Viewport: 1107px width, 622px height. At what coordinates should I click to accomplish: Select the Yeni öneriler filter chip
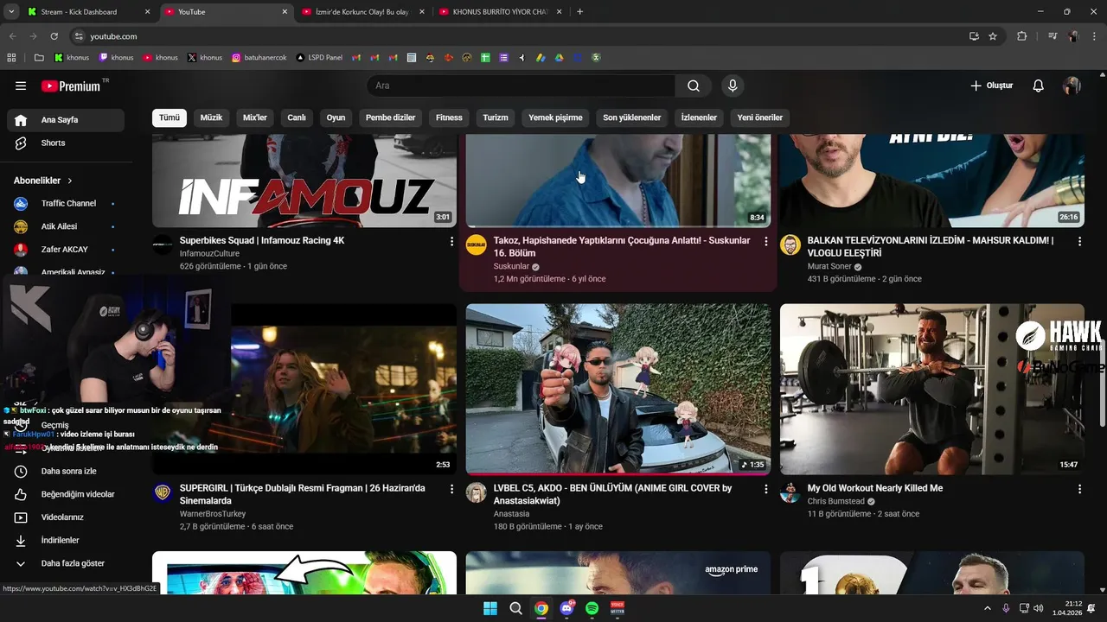[x=760, y=117]
